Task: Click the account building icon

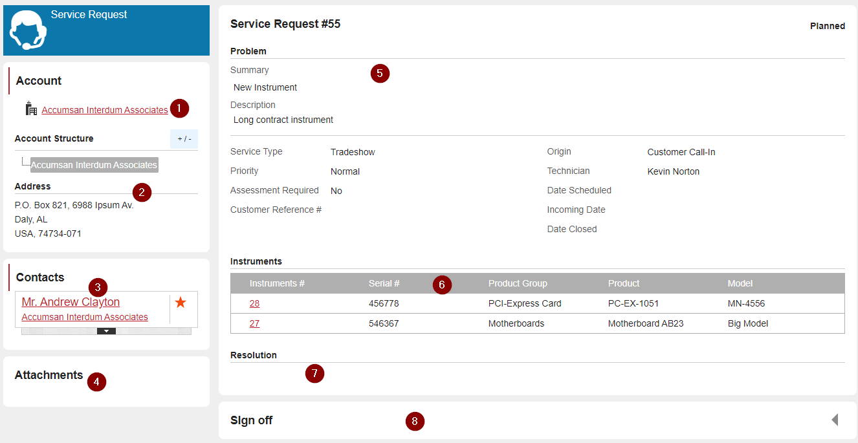Action: point(31,109)
